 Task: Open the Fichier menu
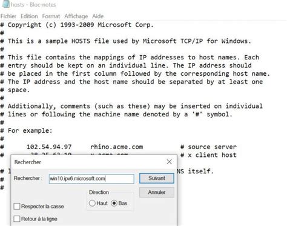pyautogui.click(x=8, y=16)
